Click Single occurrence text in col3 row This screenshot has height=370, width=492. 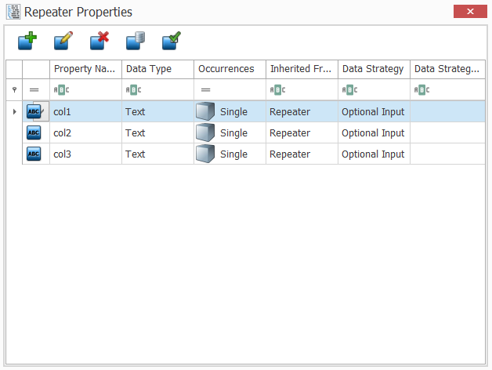tap(233, 154)
